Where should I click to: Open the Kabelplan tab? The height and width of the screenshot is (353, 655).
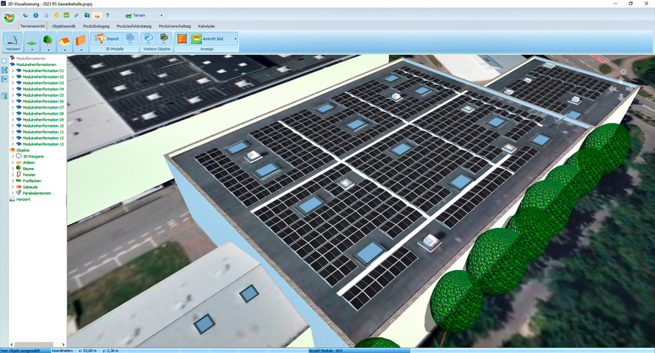[207, 25]
